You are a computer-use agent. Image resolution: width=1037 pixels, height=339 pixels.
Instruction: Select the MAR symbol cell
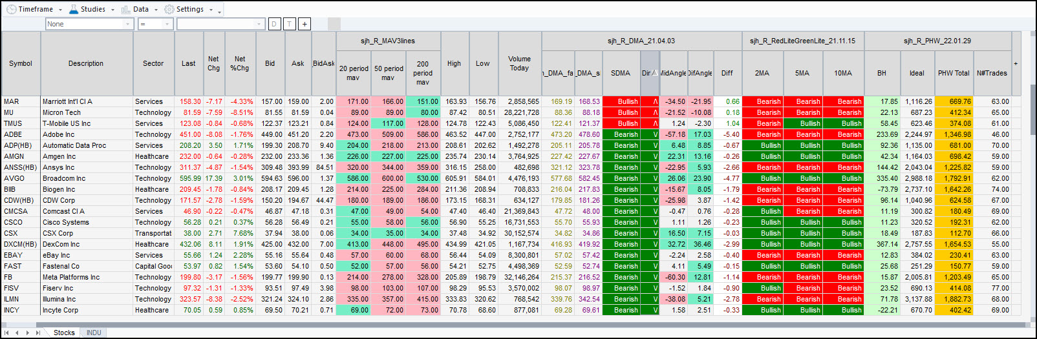pyautogui.click(x=21, y=101)
